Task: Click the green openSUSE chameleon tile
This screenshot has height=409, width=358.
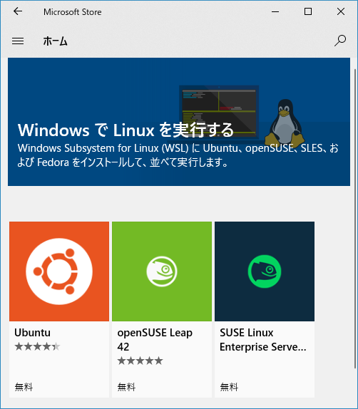Action: [162, 271]
